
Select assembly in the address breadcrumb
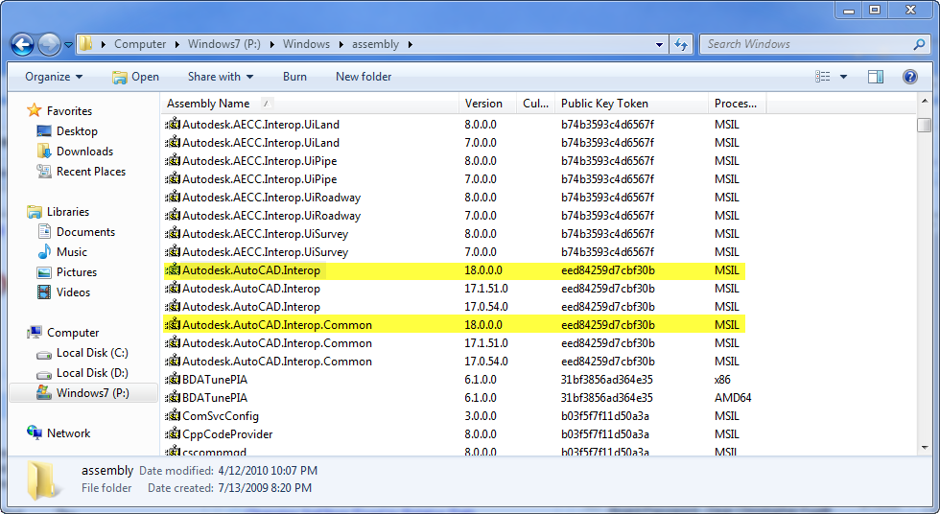(375, 44)
